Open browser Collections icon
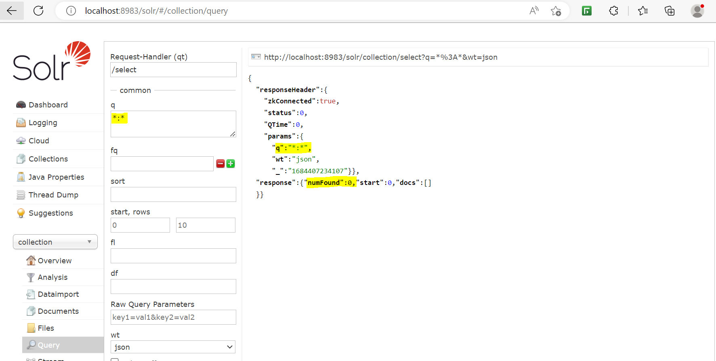The height and width of the screenshot is (361, 716). coord(670,11)
